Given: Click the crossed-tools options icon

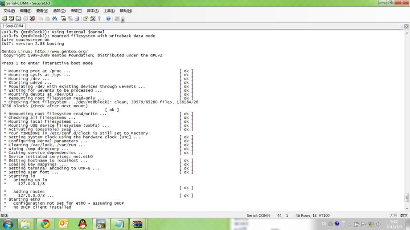Looking at the screenshot, I should pyautogui.click(x=93, y=19).
